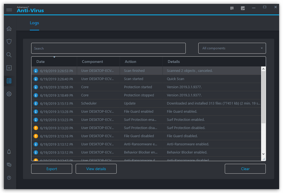Click the feedback chat icon in sidebar
Screen dimensions: 283x193
pyautogui.click(x=9, y=165)
